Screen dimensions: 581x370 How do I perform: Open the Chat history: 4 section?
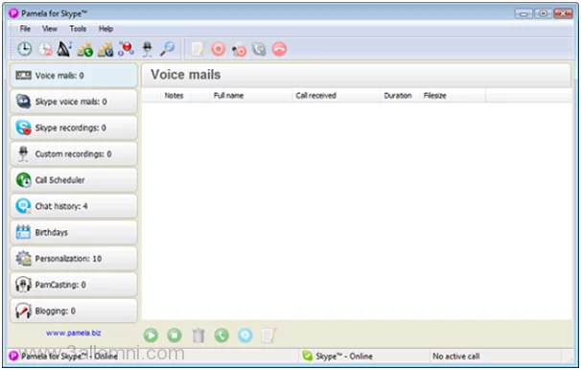point(74,206)
